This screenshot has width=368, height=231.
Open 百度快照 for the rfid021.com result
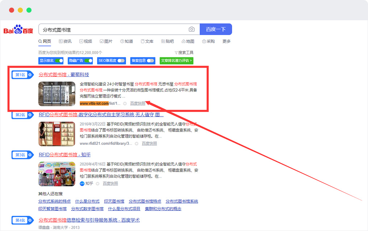click(149, 143)
